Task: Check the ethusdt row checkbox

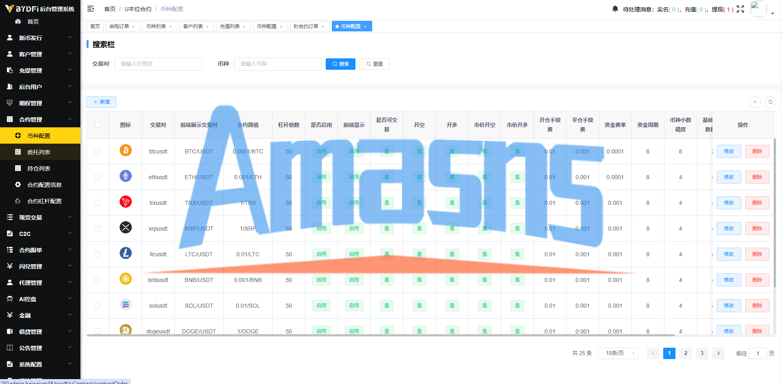Action: click(97, 177)
